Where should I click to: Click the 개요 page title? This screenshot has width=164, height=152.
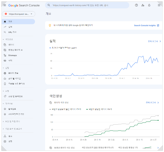pos(48,14)
